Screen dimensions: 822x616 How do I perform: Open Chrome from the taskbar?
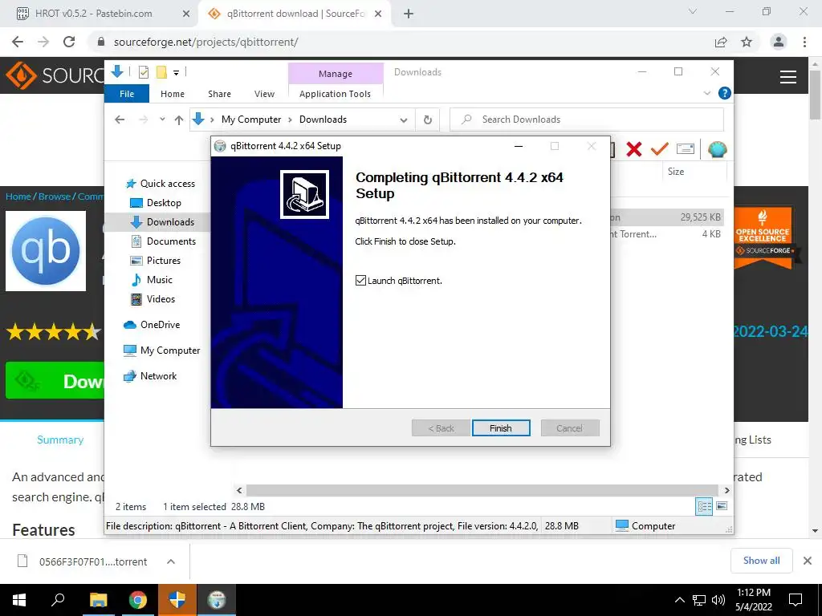[x=138, y=600]
